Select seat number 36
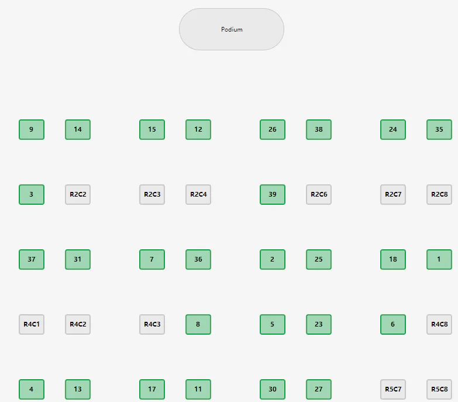The image size is (458, 402). click(x=198, y=259)
